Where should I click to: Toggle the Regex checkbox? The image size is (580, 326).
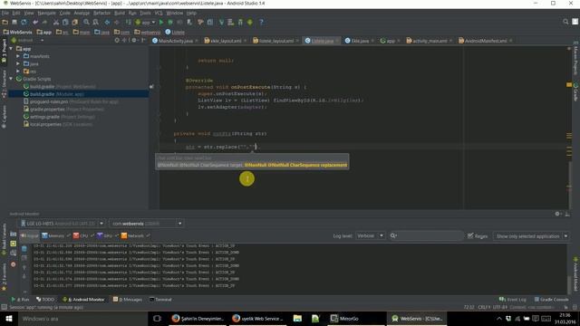point(470,235)
